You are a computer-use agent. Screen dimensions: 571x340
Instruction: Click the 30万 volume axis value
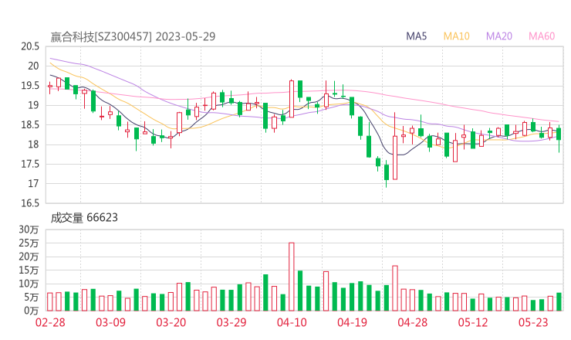(x=29, y=229)
